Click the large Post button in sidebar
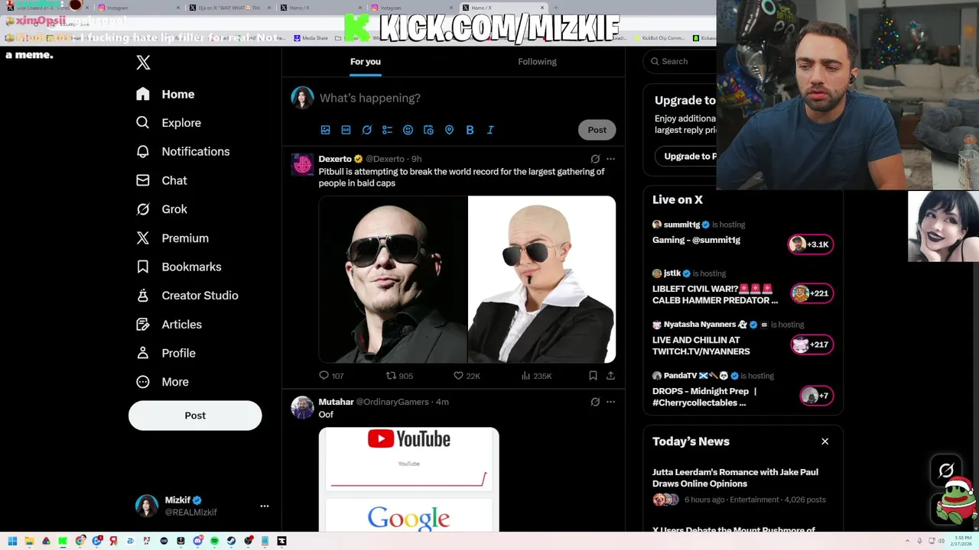The width and height of the screenshot is (979, 550). (x=195, y=416)
